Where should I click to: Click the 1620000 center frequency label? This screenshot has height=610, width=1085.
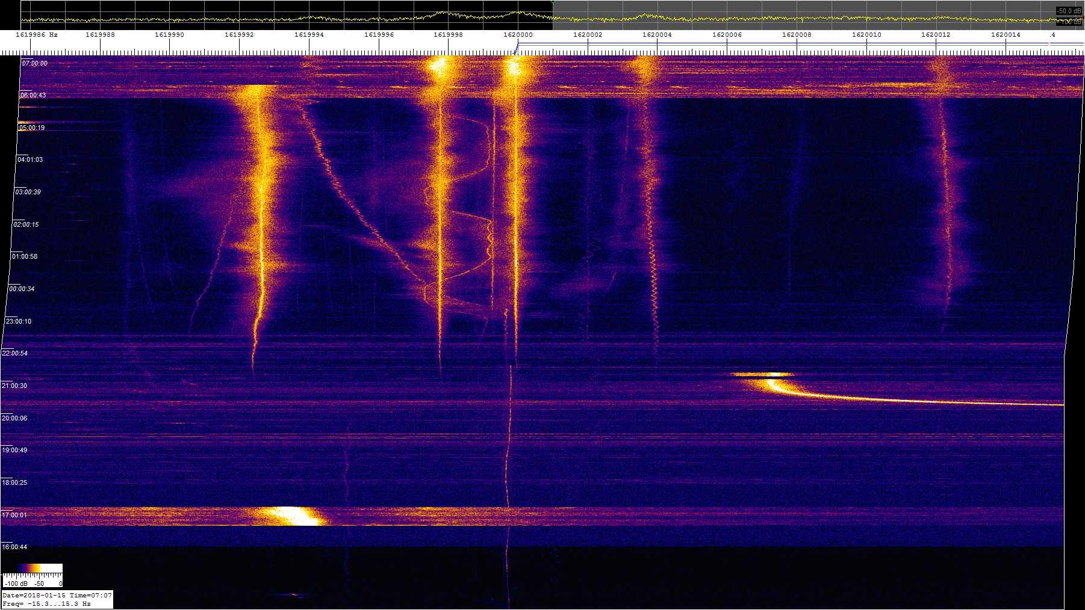click(518, 35)
